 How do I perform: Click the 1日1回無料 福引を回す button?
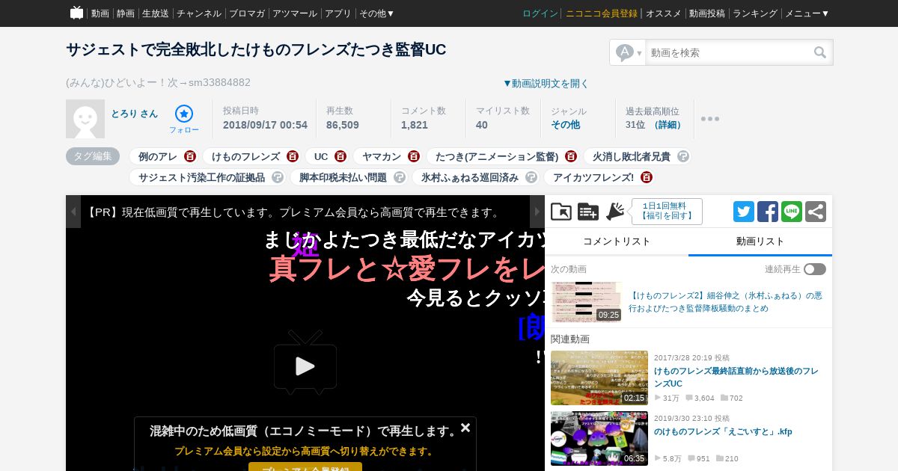[667, 212]
